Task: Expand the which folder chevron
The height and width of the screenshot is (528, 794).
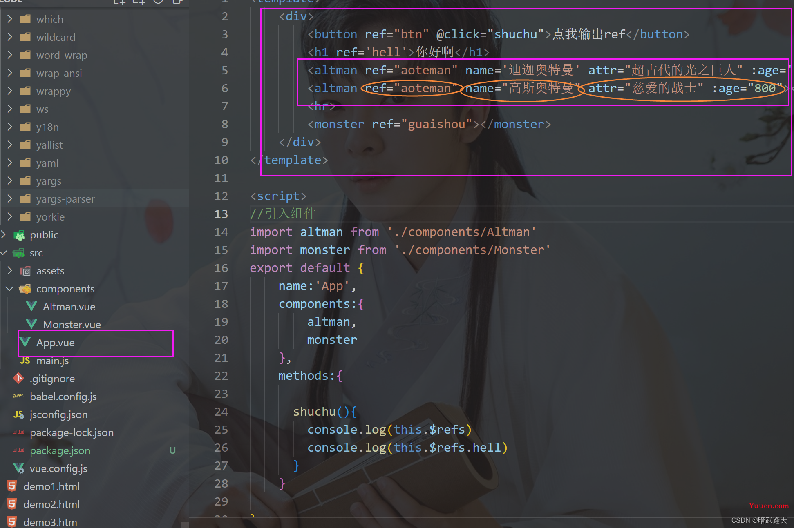Action: pos(10,19)
